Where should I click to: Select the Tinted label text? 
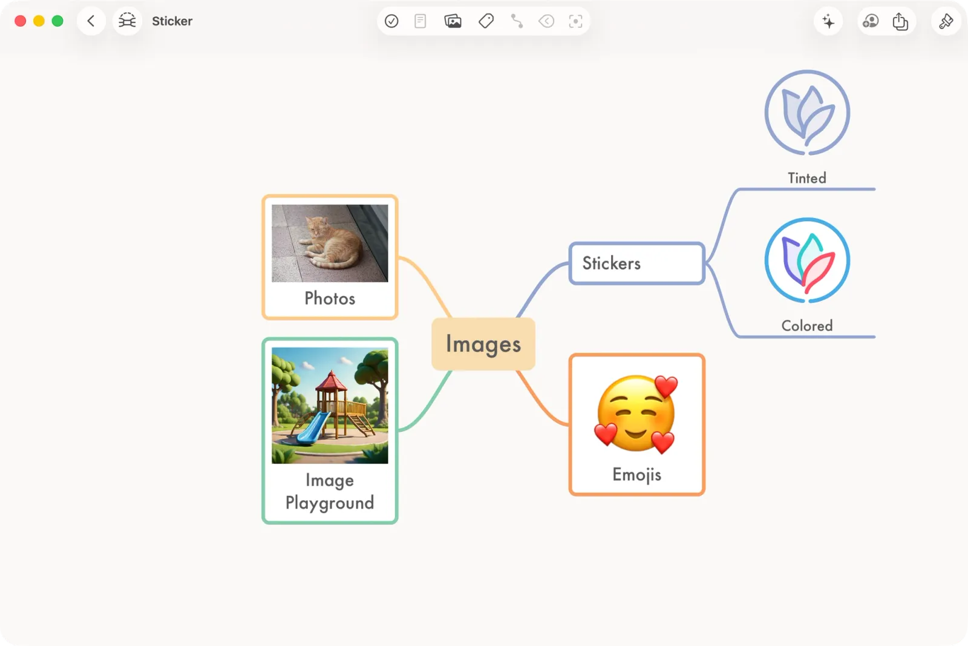[x=807, y=178]
